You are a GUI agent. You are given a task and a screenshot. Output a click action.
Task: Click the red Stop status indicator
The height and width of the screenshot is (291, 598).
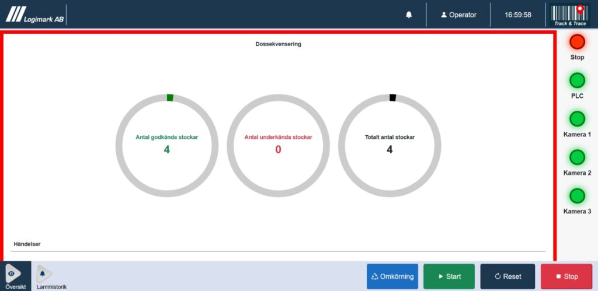(577, 42)
